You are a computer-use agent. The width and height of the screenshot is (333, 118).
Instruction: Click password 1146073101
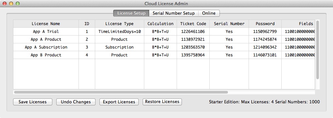[265, 55]
